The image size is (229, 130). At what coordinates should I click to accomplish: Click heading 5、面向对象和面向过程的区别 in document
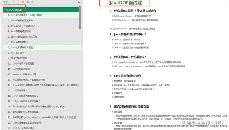(x=130, y=107)
